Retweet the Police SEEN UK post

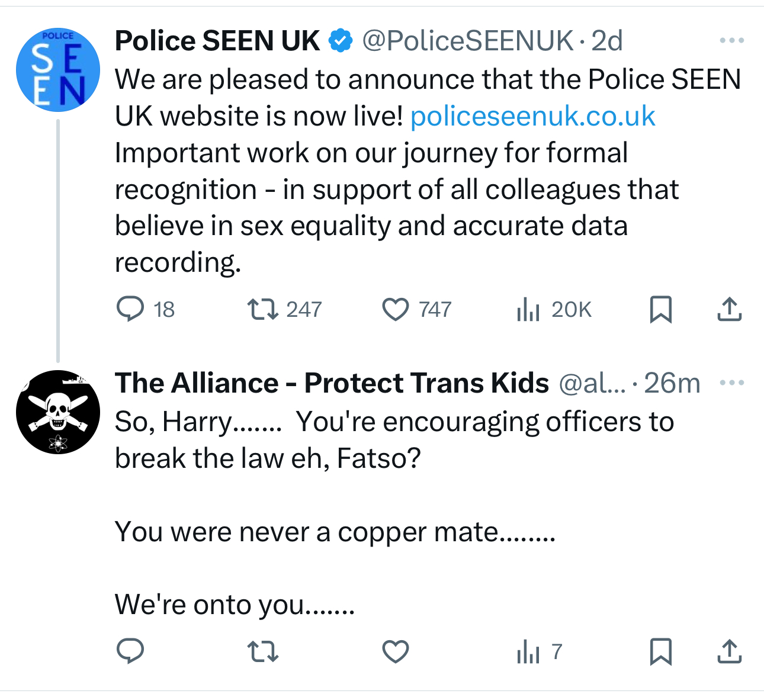(263, 309)
